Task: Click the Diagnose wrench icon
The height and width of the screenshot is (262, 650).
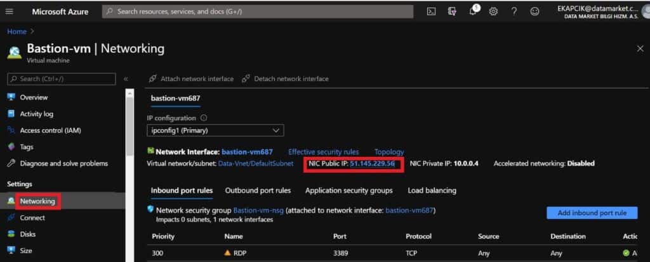Action: tap(11, 163)
